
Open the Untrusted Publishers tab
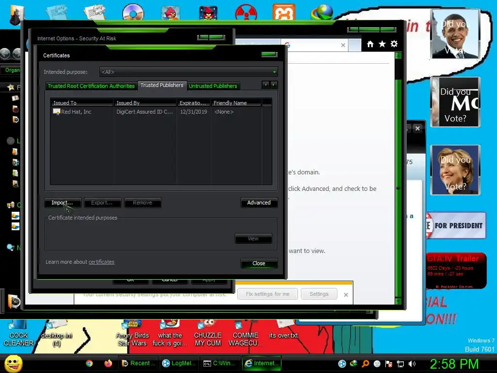point(213,86)
